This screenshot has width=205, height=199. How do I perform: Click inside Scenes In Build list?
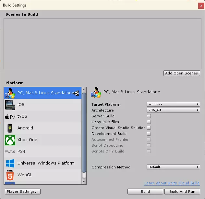point(102,44)
